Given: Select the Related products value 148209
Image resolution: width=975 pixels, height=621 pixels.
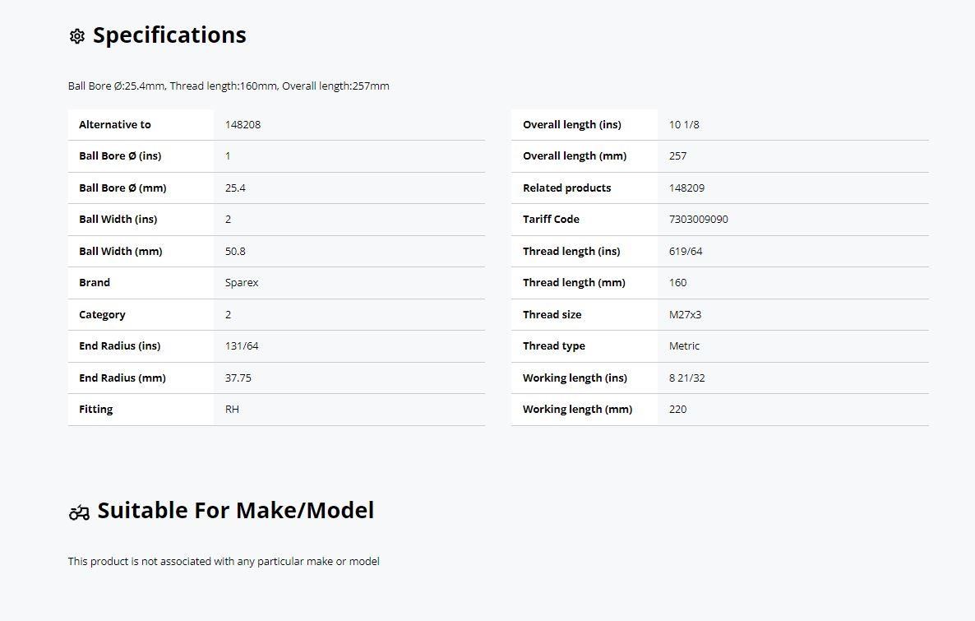Looking at the screenshot, I should (686, 188).
